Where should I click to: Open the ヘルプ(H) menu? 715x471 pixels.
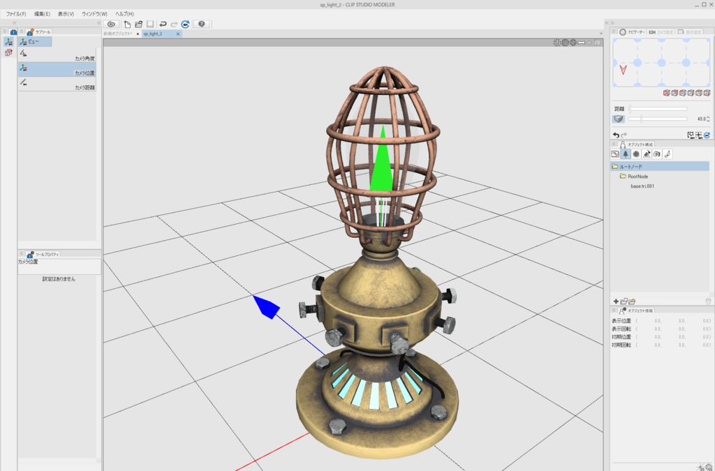tap(124, 14)
